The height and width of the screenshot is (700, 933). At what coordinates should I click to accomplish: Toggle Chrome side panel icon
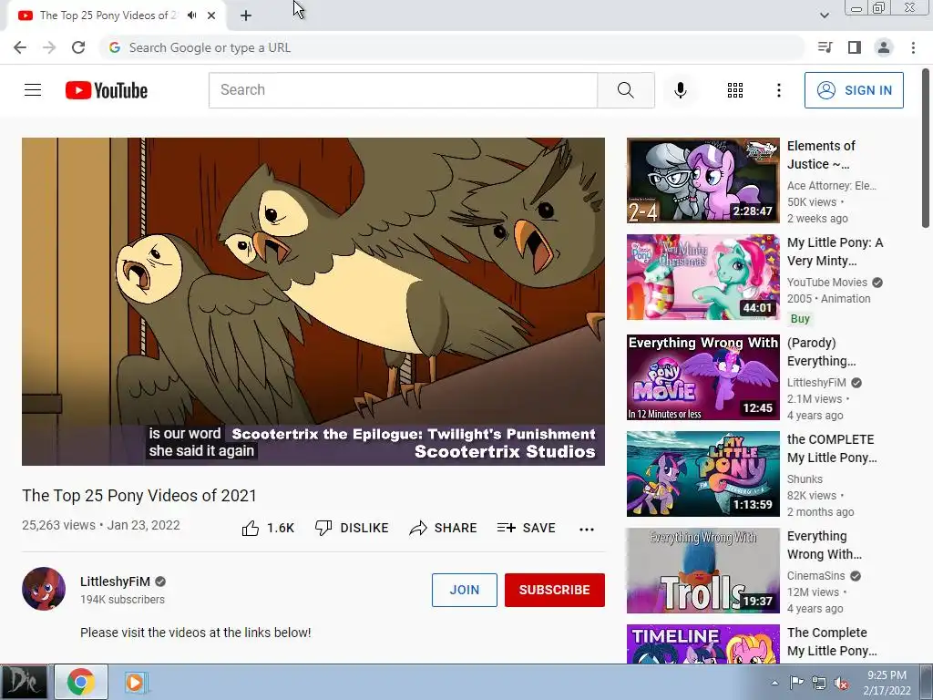click(x=855, y=47)
